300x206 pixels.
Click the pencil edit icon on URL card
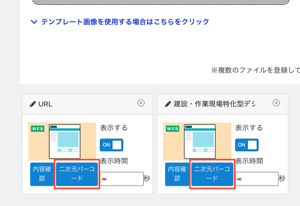[33, 104]
